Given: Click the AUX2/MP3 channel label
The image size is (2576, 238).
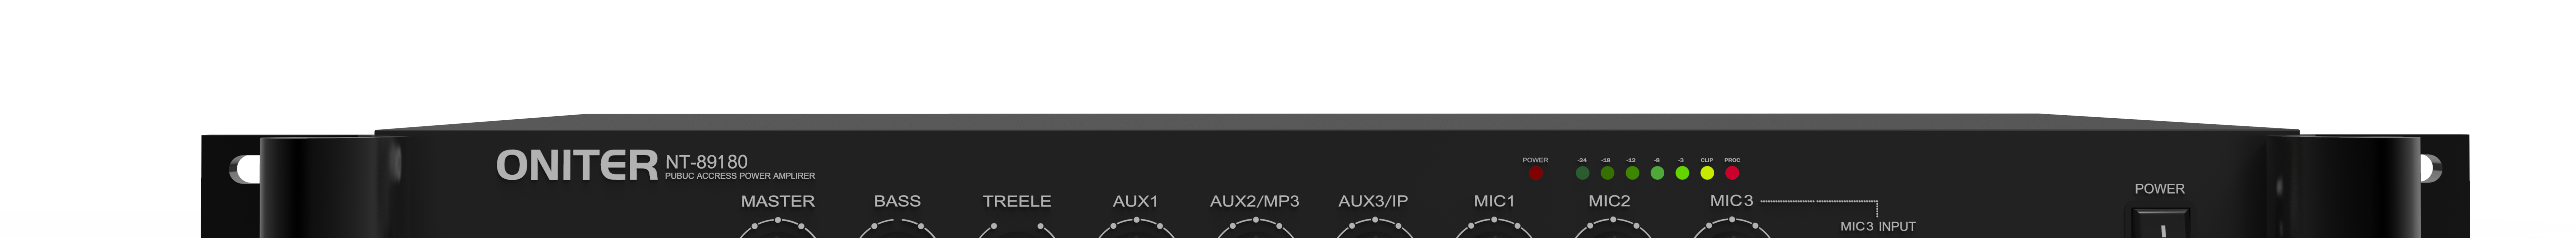Looking at the screenshot, I should tap(1254, 201).
